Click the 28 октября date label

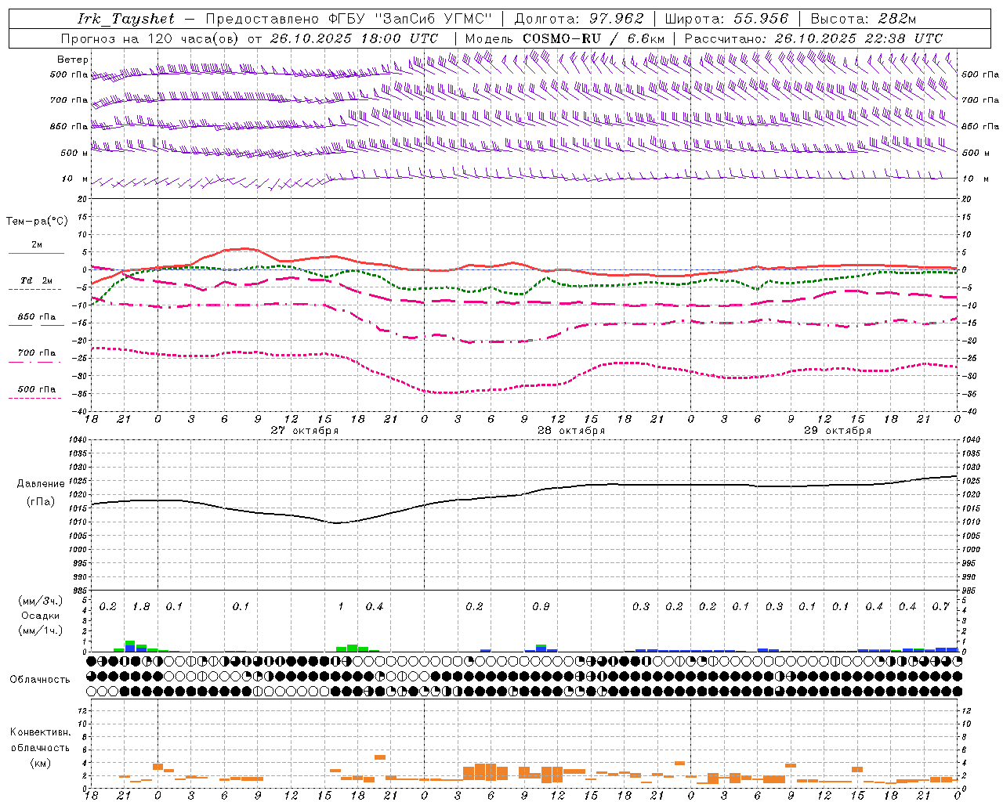point(571,431)
